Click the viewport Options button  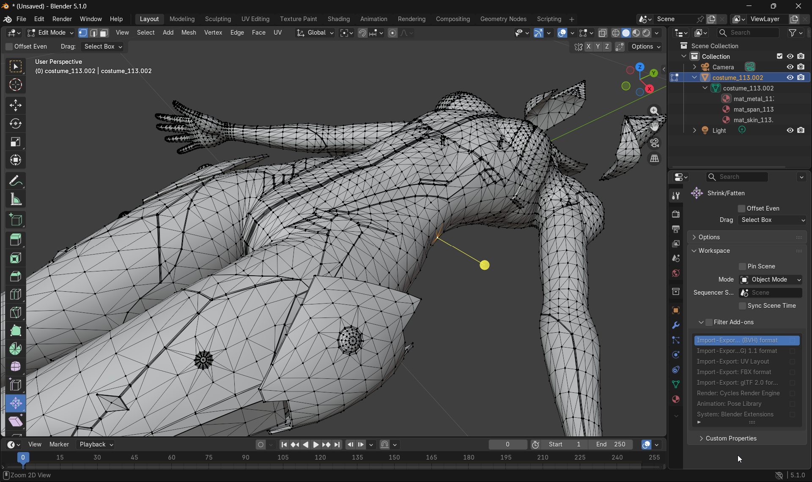click(645, 47)
